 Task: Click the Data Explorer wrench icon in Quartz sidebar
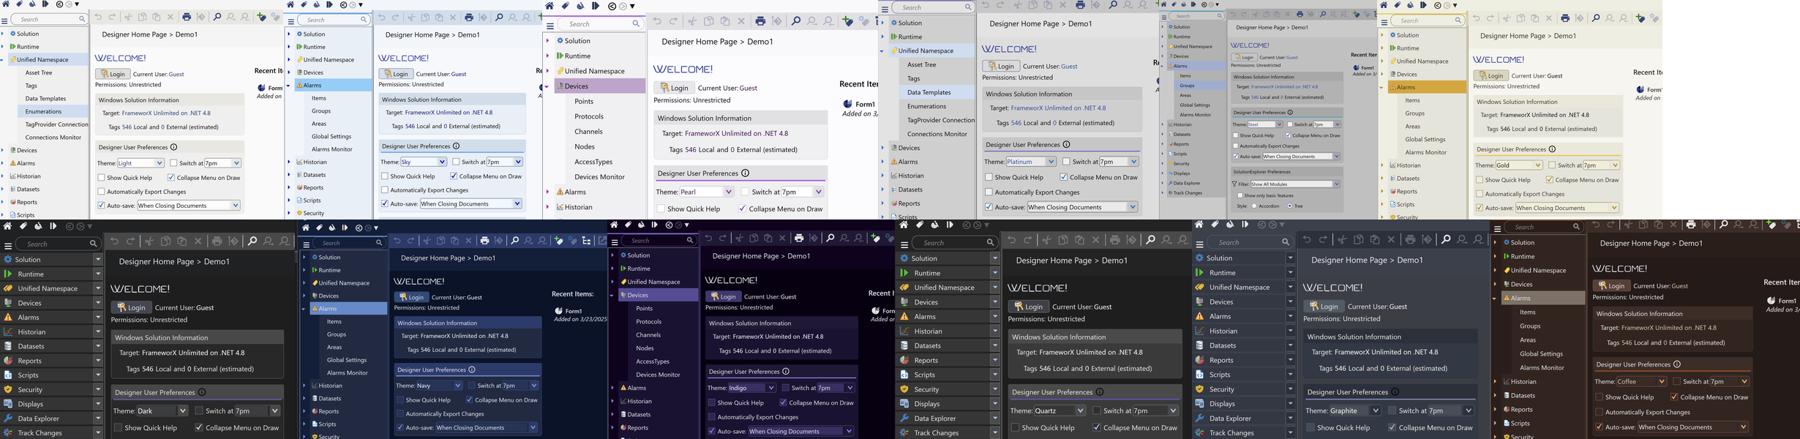pos(904,419)
